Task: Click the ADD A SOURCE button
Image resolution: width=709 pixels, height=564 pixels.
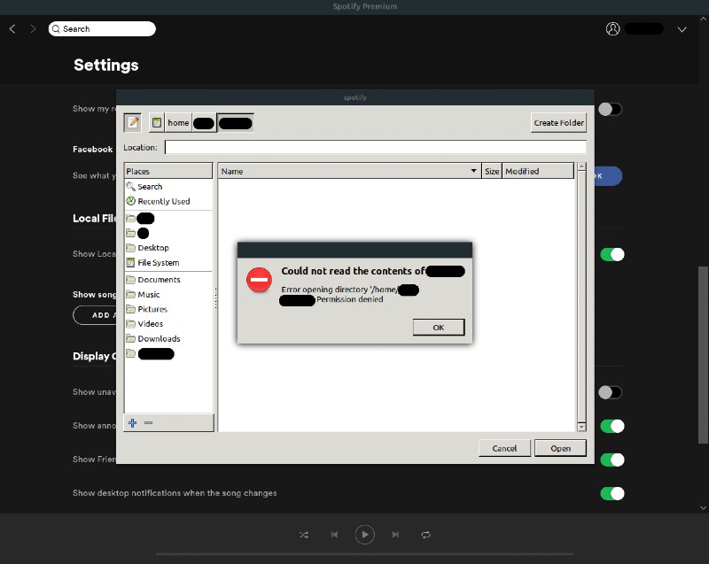Action: click(x=95, y=315)
